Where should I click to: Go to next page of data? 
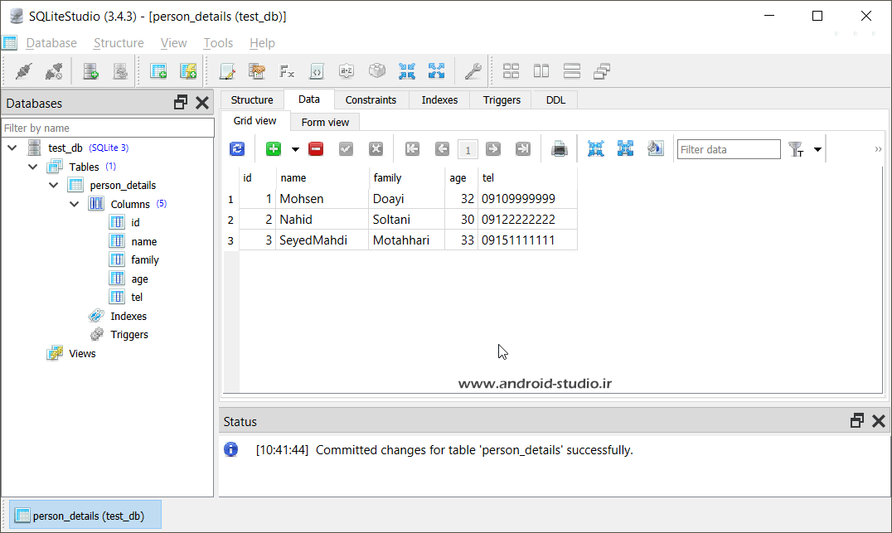[x=493, y=149]
